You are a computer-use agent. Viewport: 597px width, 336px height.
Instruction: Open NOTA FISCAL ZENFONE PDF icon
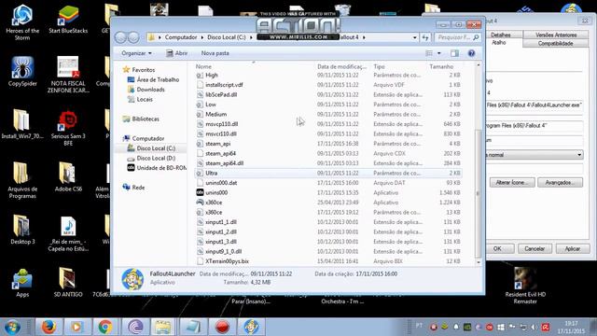tap(68, 75)
